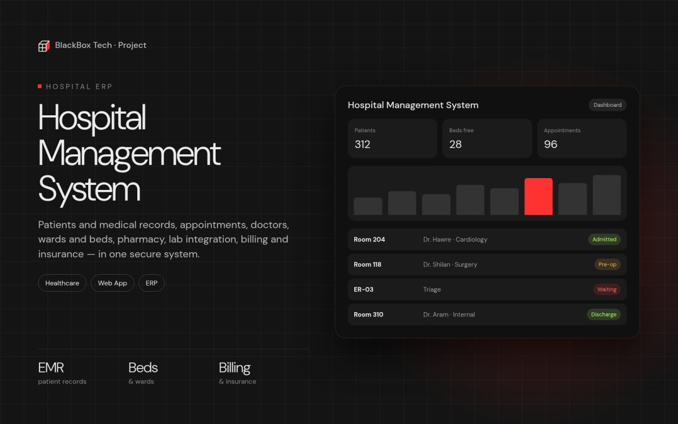Click the Discharge status badge
Screen dimensions: 678x424
(603, 314)
